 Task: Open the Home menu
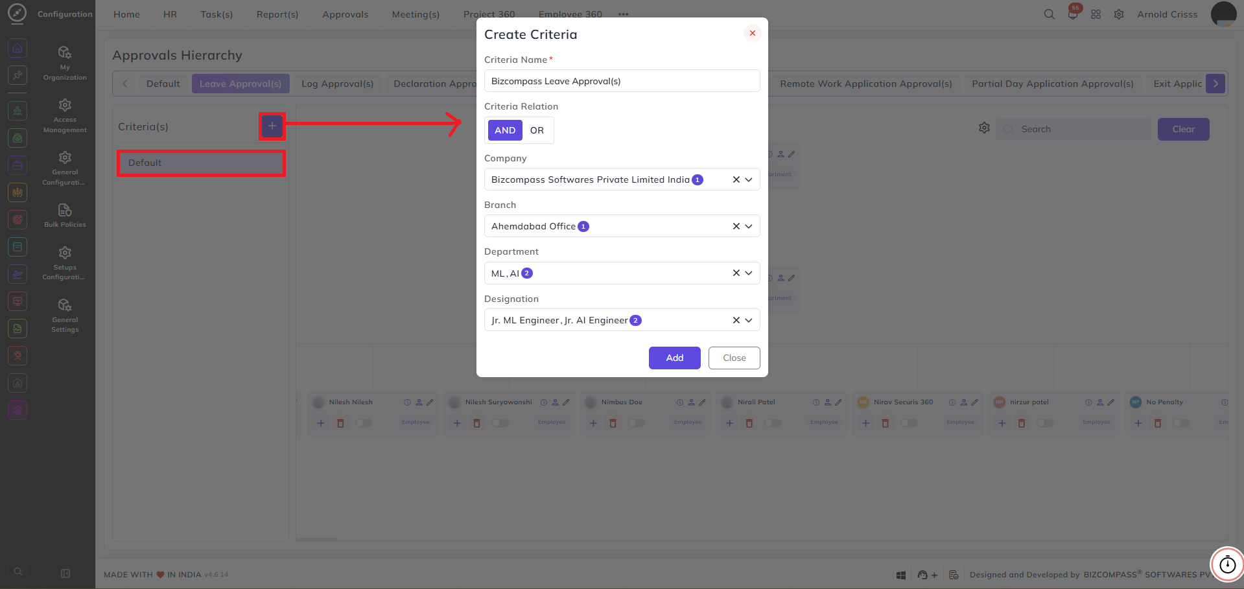pyautogui.click(x=126, y=14)
